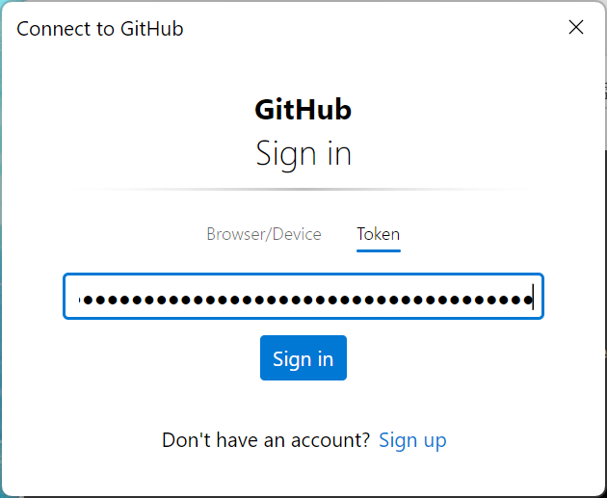Click the "Don't have an account?" text

point(266,440)
